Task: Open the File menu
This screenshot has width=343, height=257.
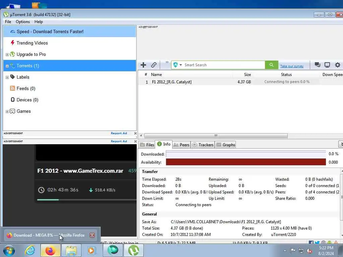Action: tap(8, 22)
